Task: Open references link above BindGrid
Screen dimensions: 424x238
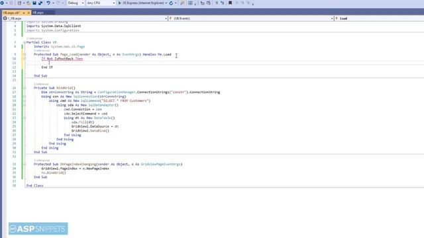Action: [41, 84]
